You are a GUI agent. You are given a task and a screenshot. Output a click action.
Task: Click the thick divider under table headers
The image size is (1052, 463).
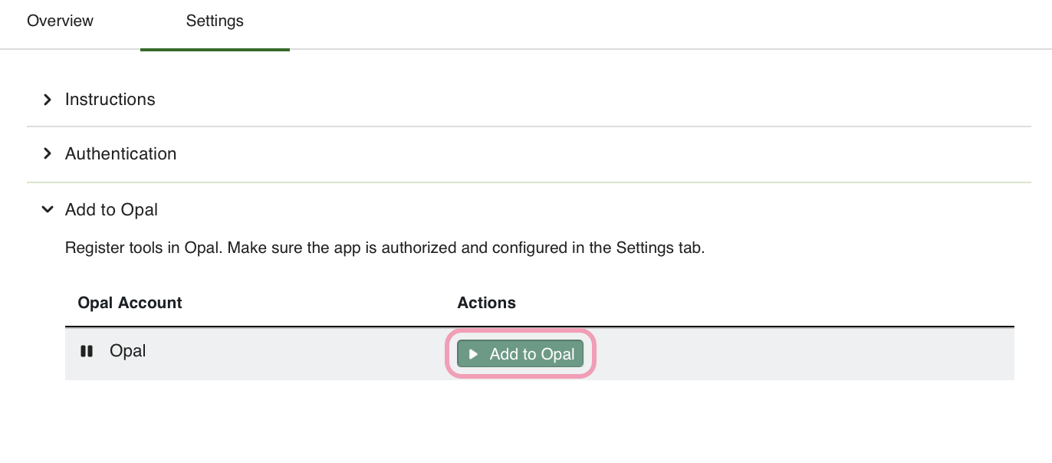tap(540, 327)
